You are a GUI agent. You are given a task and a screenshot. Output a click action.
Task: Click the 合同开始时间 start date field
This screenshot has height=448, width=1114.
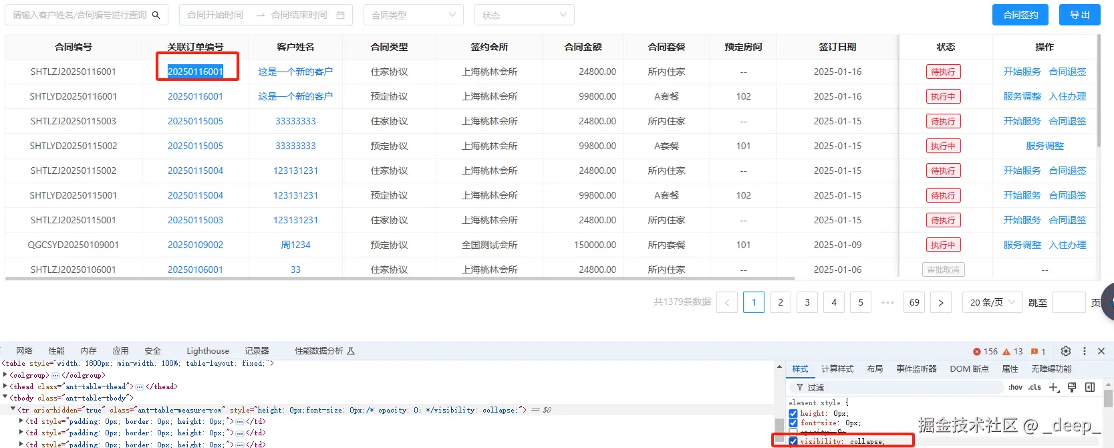point(215,15)
